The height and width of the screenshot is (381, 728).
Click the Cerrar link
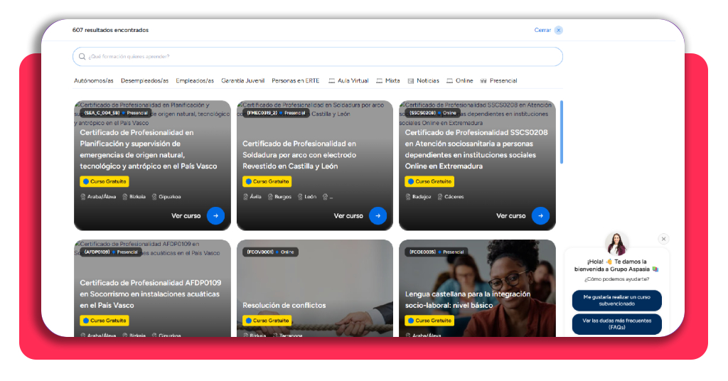[542, 30]
